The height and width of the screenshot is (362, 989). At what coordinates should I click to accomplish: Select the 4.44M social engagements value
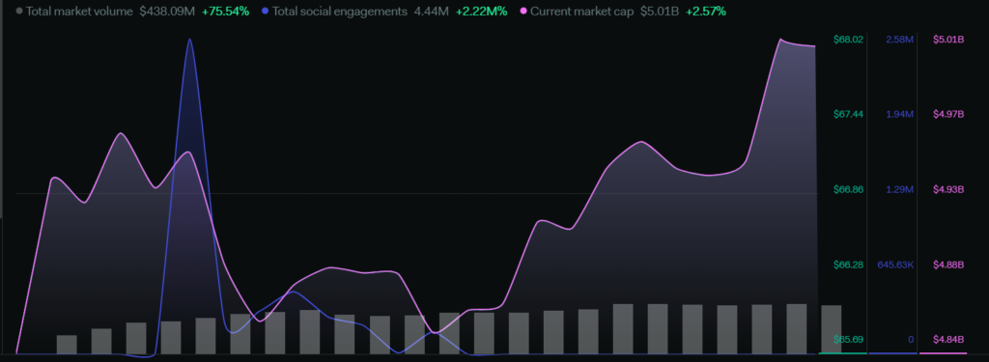(432, 12)
